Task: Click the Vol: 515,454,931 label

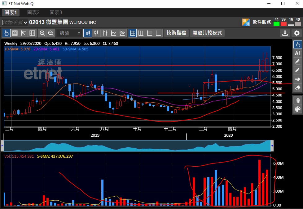Action: (19, 156)
